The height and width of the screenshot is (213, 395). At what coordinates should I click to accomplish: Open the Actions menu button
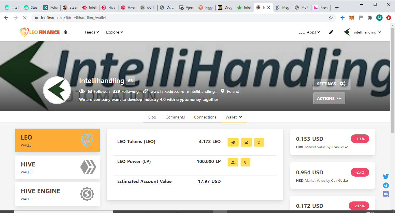coord(329,98)
